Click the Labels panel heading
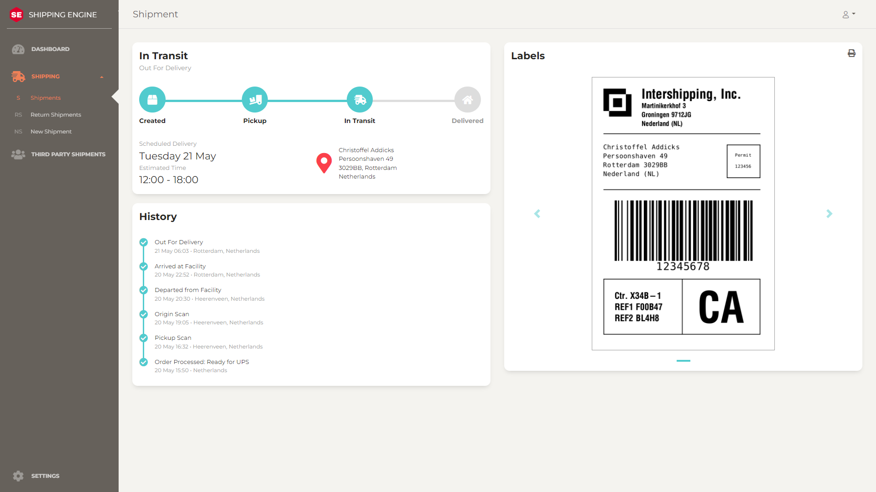Image resolution: width=876 pixels, height=492 pixels. [x=528, y=56]
